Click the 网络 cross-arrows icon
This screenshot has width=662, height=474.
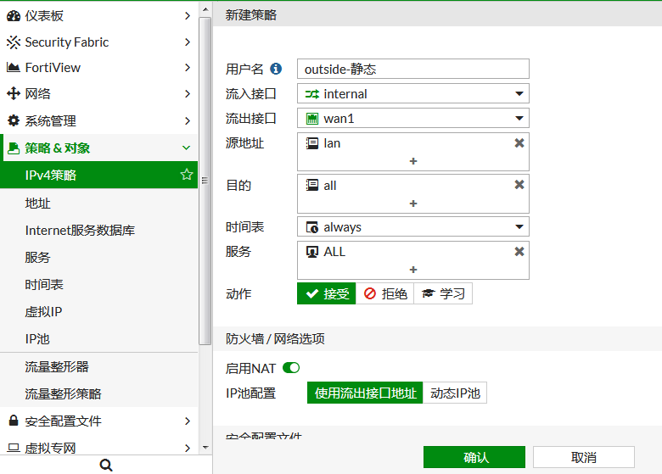tap(14, 93)
